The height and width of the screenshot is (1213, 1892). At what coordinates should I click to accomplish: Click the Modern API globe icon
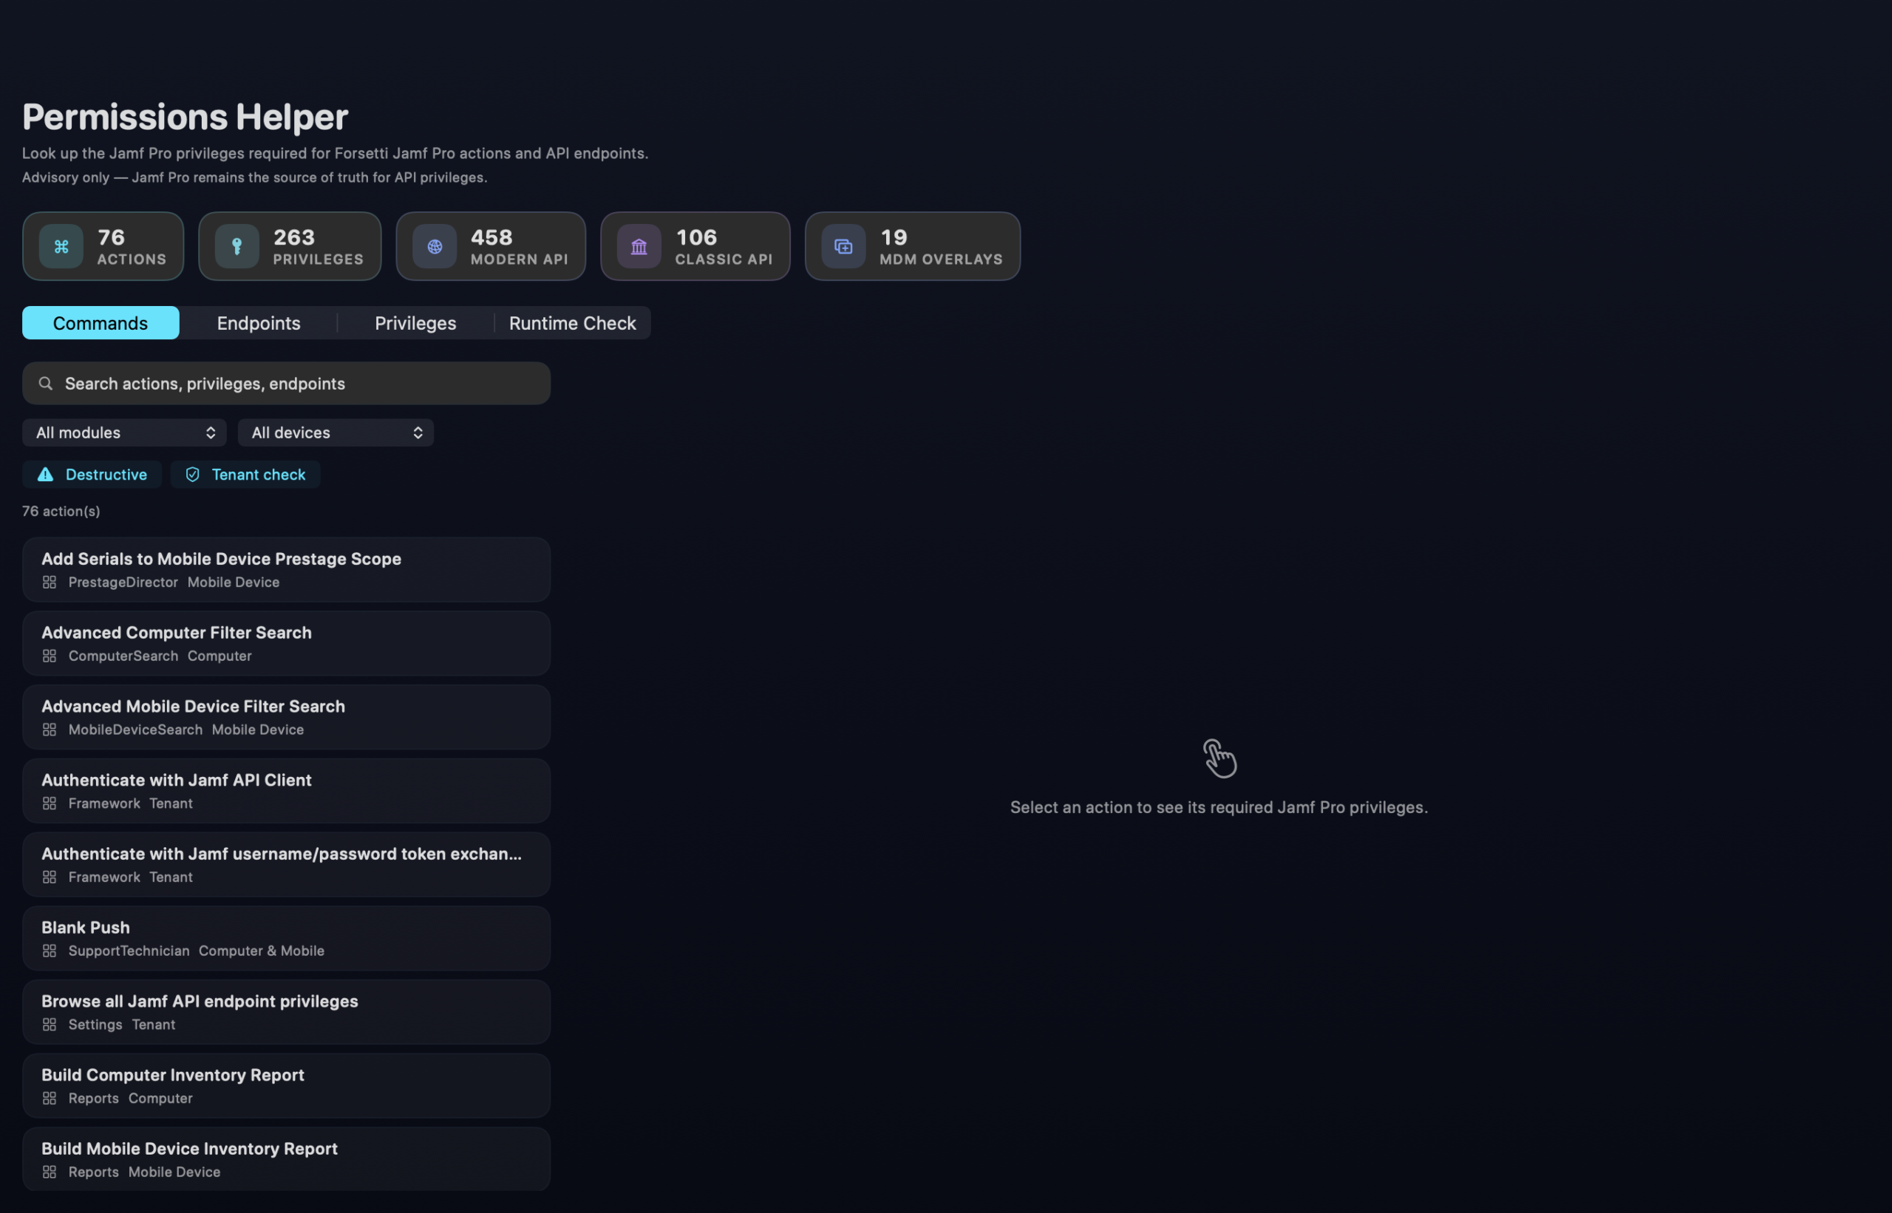point(435,247)
